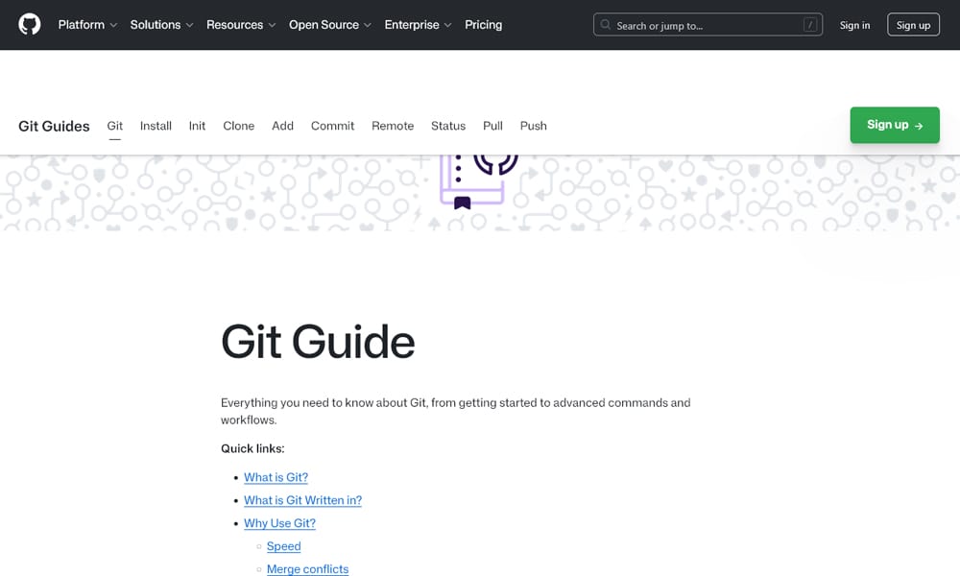Image resolution: width=960 pixels, height=576 pixels.
Task: Switch to the Install guide tab
Action: point(156,126)
